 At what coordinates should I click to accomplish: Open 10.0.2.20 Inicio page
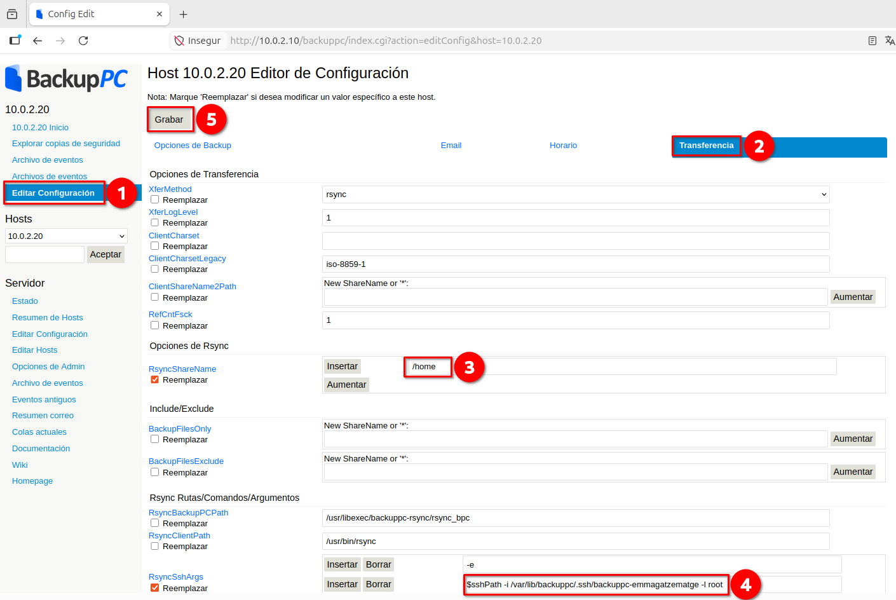40,128
